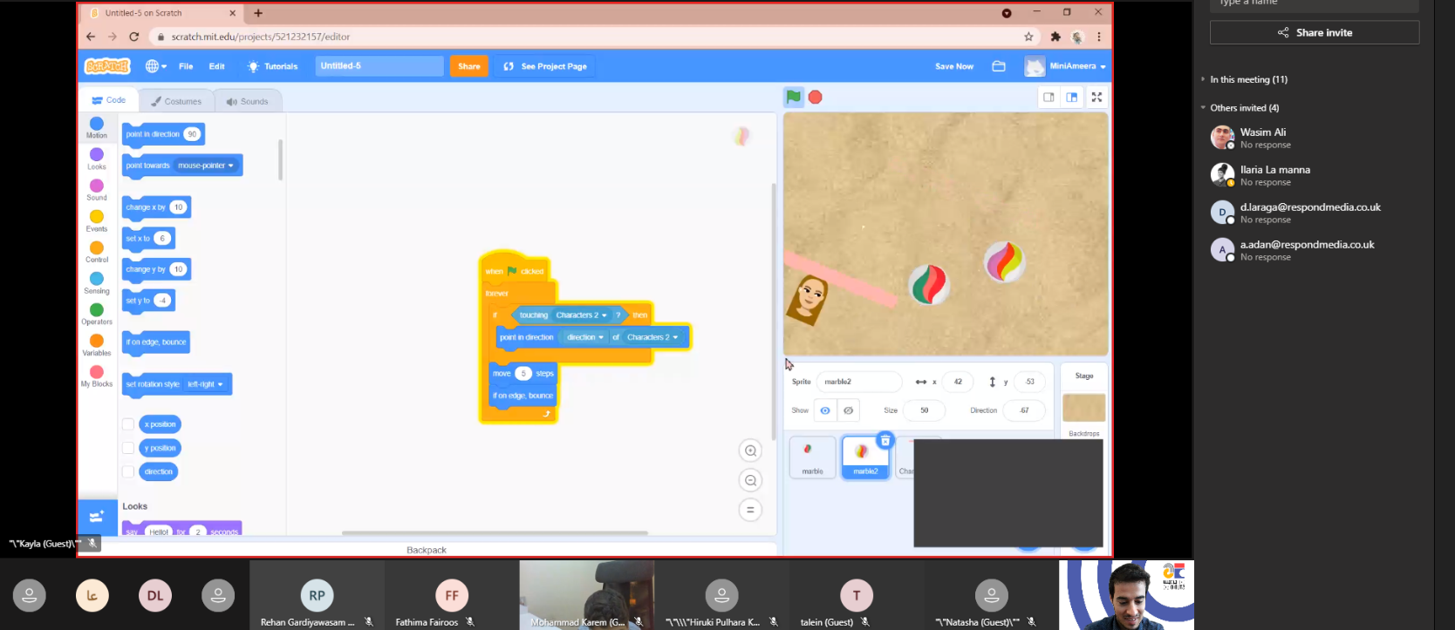Open the Control blocks category
Viewport: 1455px width, 630px height.
pos(97,253)
